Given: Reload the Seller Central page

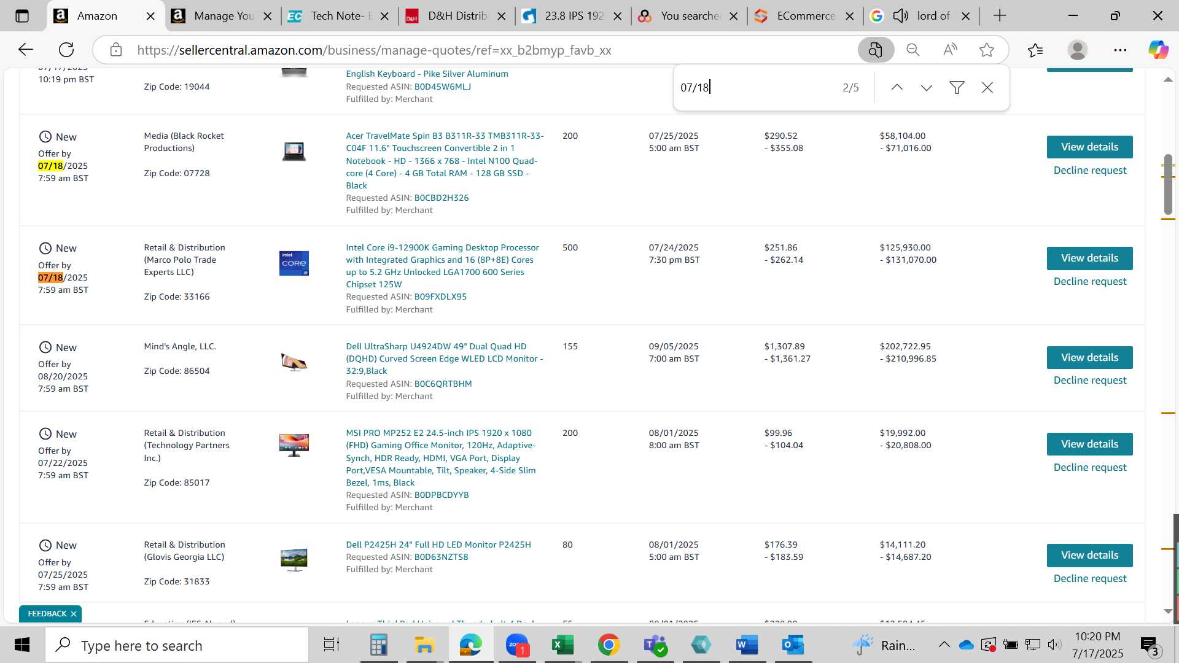Looking at the screenshot, I should tap(66, 50).
